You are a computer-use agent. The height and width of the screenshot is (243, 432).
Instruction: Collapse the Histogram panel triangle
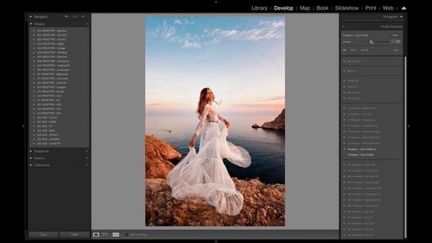[x=401, y=17]
